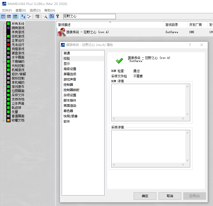Open the 选项(O) menu
The height and width of the screenshot is (206, 213).
[34, 10]
